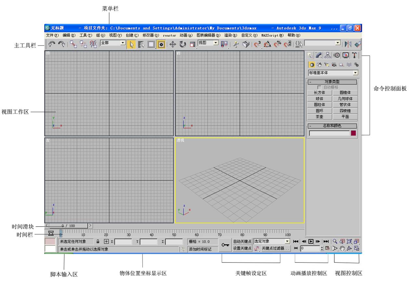This screenshot has height=284, width=415.
Task: Open the Time Configuration dialog icon
Action: [x=328, y=248]
